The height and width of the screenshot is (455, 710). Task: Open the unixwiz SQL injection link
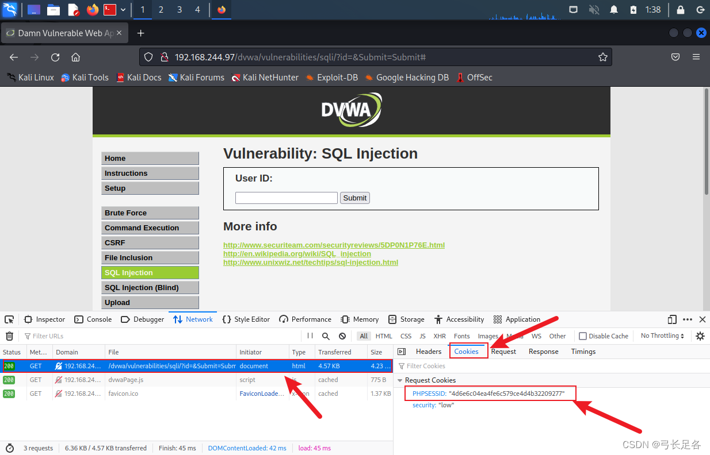coord(311,263)
